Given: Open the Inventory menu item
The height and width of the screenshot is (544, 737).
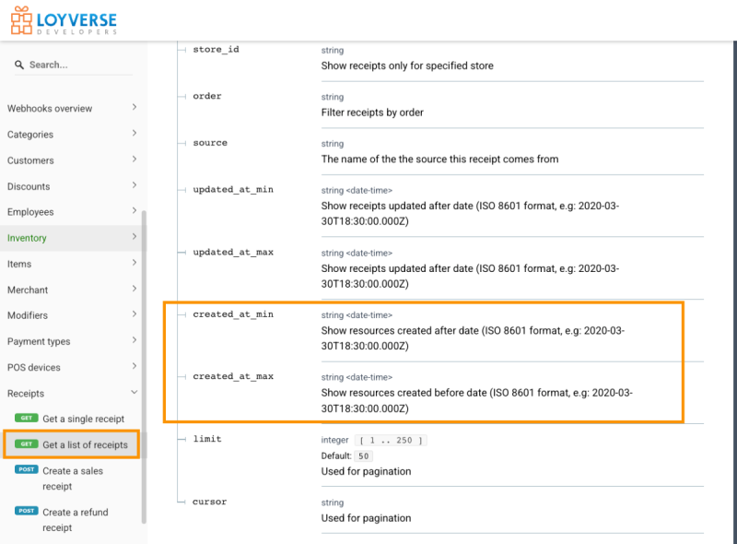Looking at the screenshot, I should tap(28, 238).
